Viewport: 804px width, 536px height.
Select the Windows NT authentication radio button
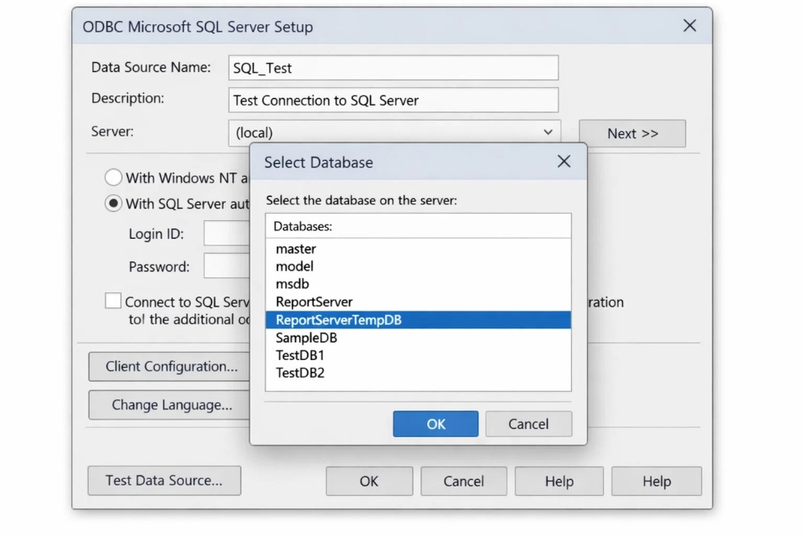pyautogui.click(x=113, y=178)
